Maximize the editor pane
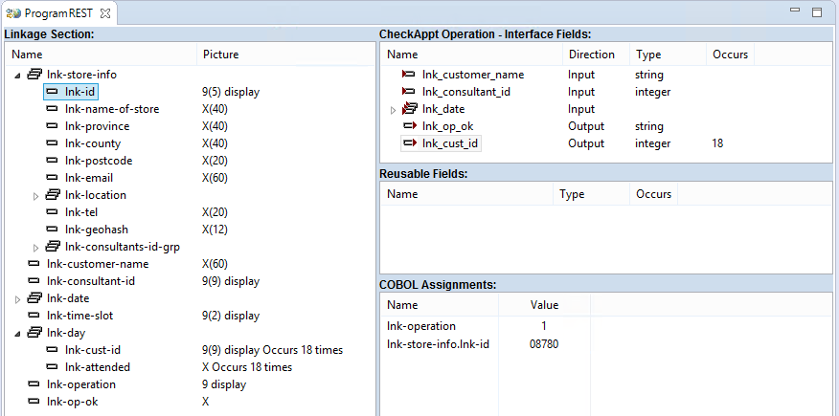The width and height of the screenshot is (839, 416). [817, 12]
